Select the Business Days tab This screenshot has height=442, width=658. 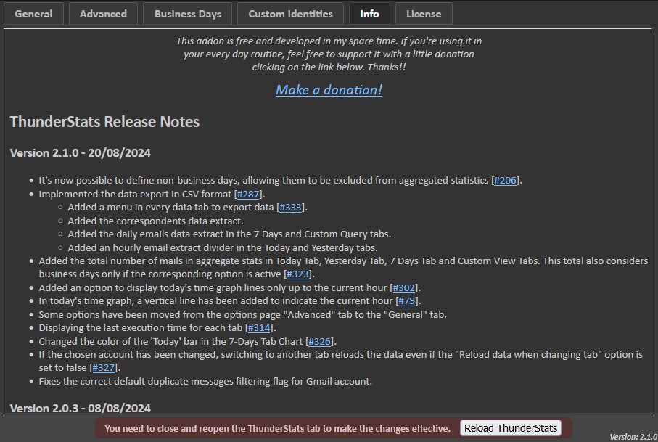(188, 14)
